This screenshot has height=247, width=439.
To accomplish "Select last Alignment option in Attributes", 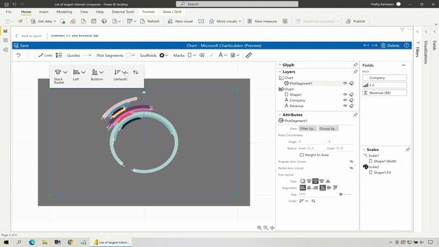I will tap(335, 187).
